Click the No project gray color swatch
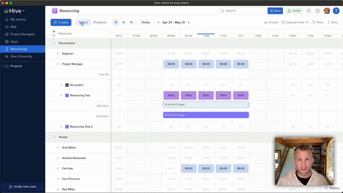The height and width of the screenshot is (193, 343). pyautogui.click(x=67, y=85)
